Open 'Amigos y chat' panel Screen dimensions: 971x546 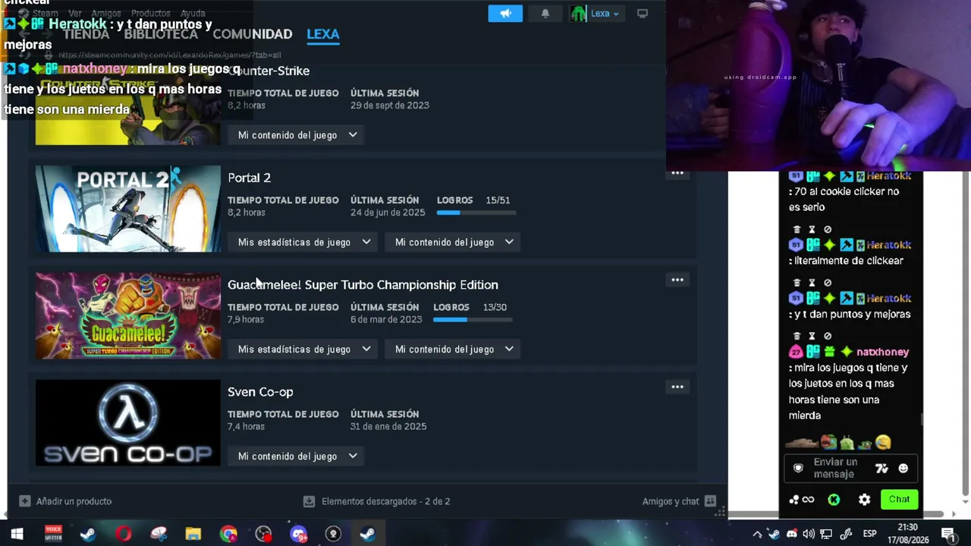click(x=679, y=501)
